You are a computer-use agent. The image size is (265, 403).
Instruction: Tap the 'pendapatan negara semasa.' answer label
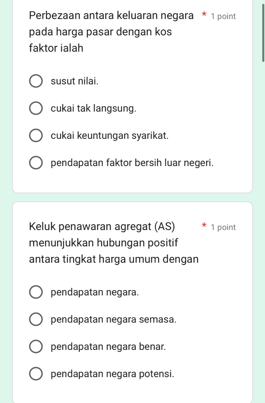tap(114, 319)
